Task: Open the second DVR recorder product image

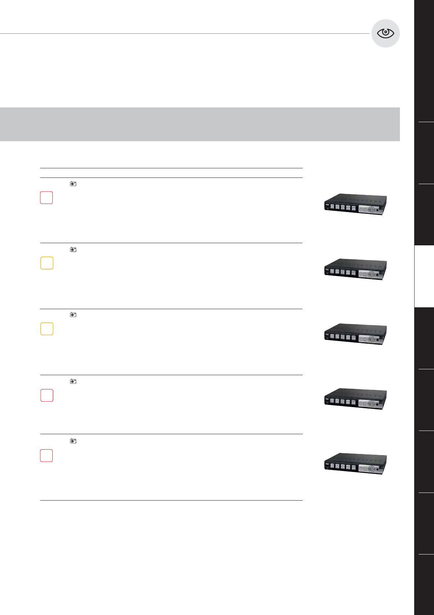Action: click(355, 269)
